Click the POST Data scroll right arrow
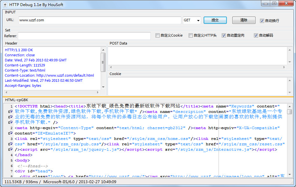Image resolution: width=296 pixels, height=187 pixels. (x=284, y=67)
